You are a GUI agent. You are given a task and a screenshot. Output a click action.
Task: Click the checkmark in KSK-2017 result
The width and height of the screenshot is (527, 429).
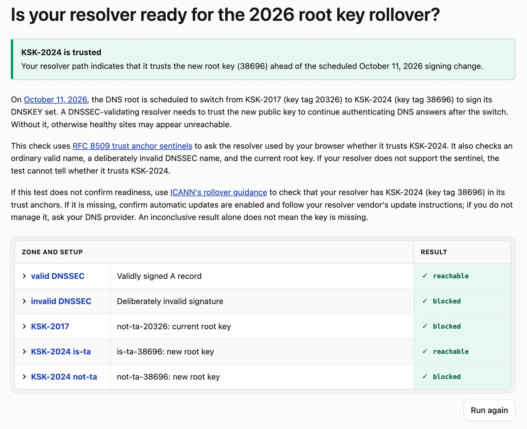[425, 326]
